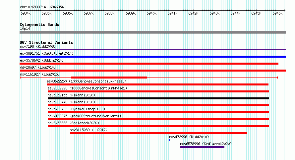The width and height of the screenshot is (295, 160).
Task: Click the red nsv5908448 variant bar
Action: click(158, 105)
